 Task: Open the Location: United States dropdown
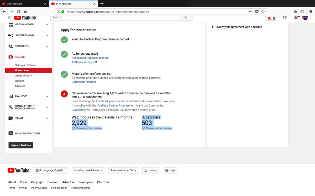tap(88, 170)
